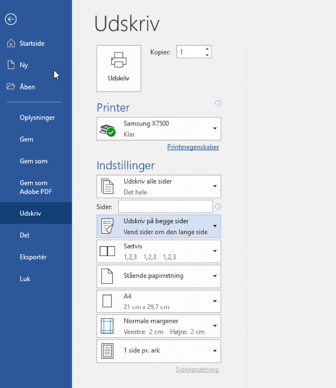The height and width of the screenshot is (388, 336).
Task: Increase copies with the up arrow
Action: pos(207,49)
